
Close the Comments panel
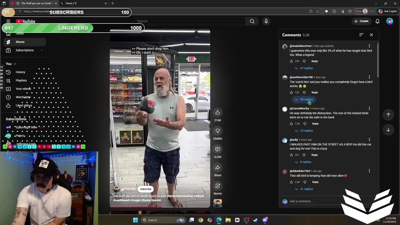[x=371, y=35]
